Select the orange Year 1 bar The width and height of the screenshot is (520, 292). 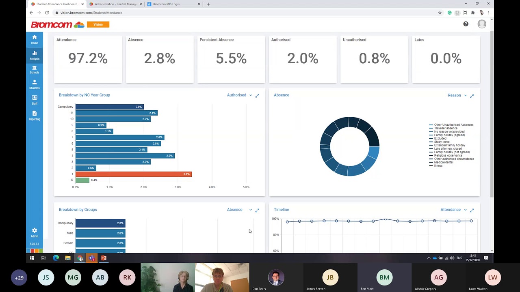click(133, 174)
